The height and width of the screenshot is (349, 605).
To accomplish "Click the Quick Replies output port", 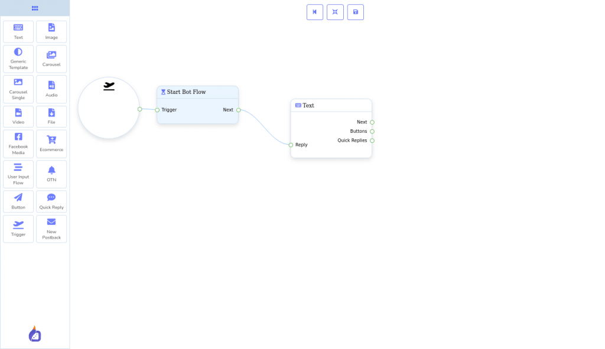I will pos(372,141).
